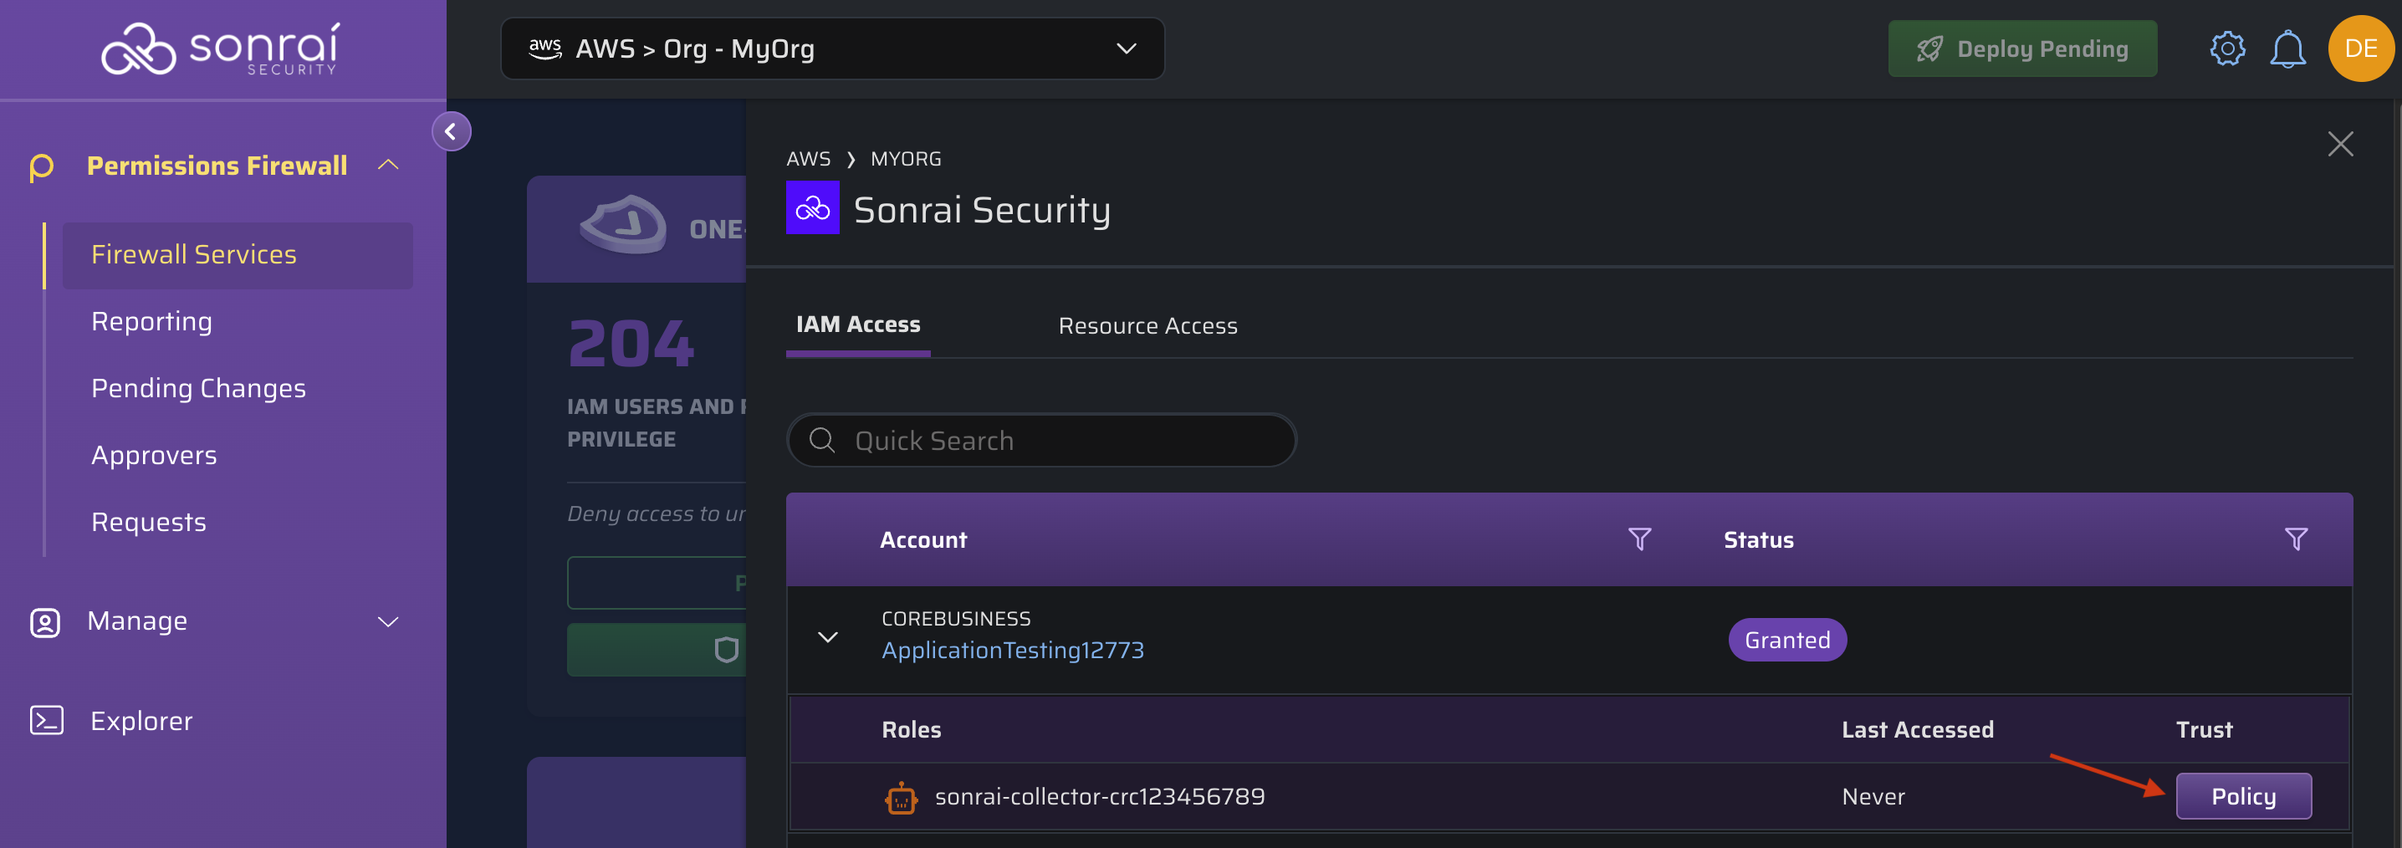
Task: Click the AWS logo in scope selector
Action: (x=544, y=49)
